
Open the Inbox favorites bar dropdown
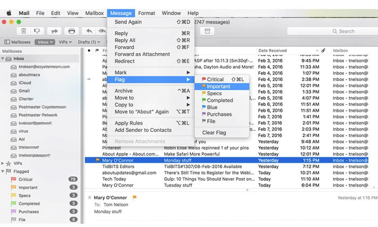click(45, 42)
